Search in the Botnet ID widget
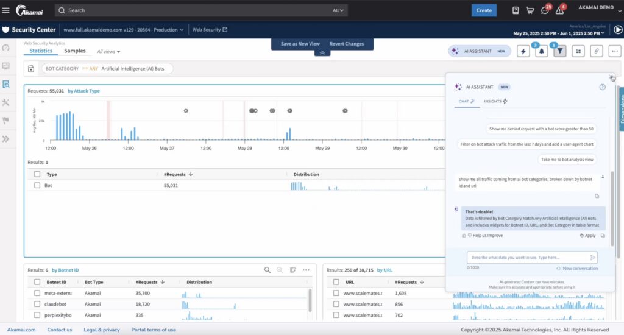Viewport: 624px width, 335px height. 268,270
